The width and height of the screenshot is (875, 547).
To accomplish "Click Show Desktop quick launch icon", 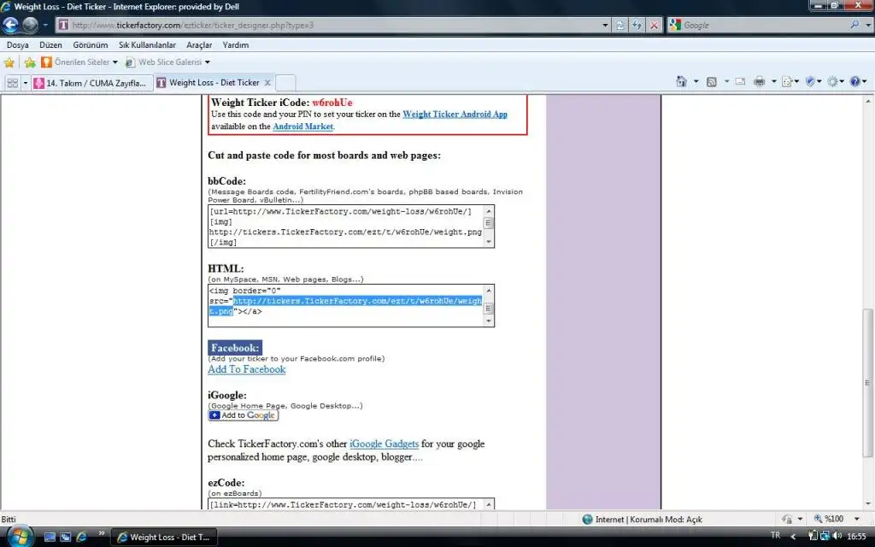I will coord(50,537).
